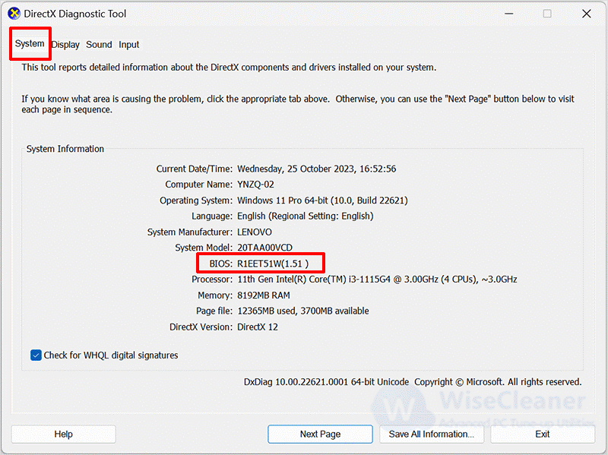Screen dimensions: 608x455
Task: Click the Help button
Action: [64, 434]
